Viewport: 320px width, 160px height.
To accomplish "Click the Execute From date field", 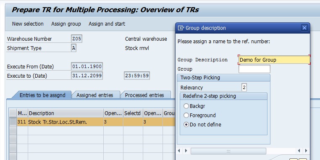I will 87,66.
